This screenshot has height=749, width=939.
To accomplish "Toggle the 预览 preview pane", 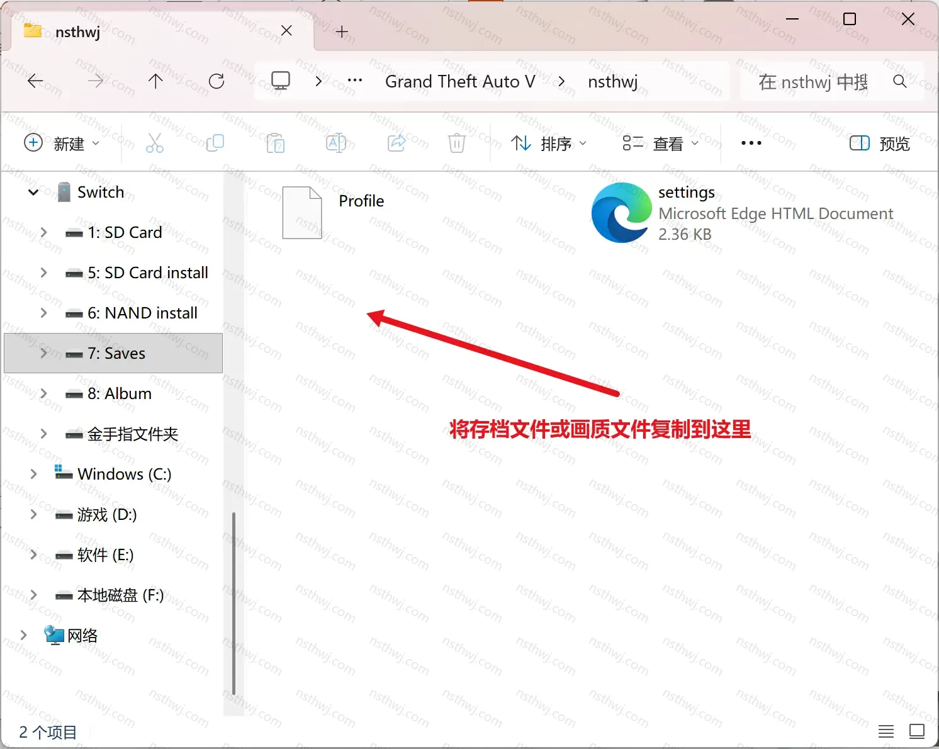I will pos(880,144).
